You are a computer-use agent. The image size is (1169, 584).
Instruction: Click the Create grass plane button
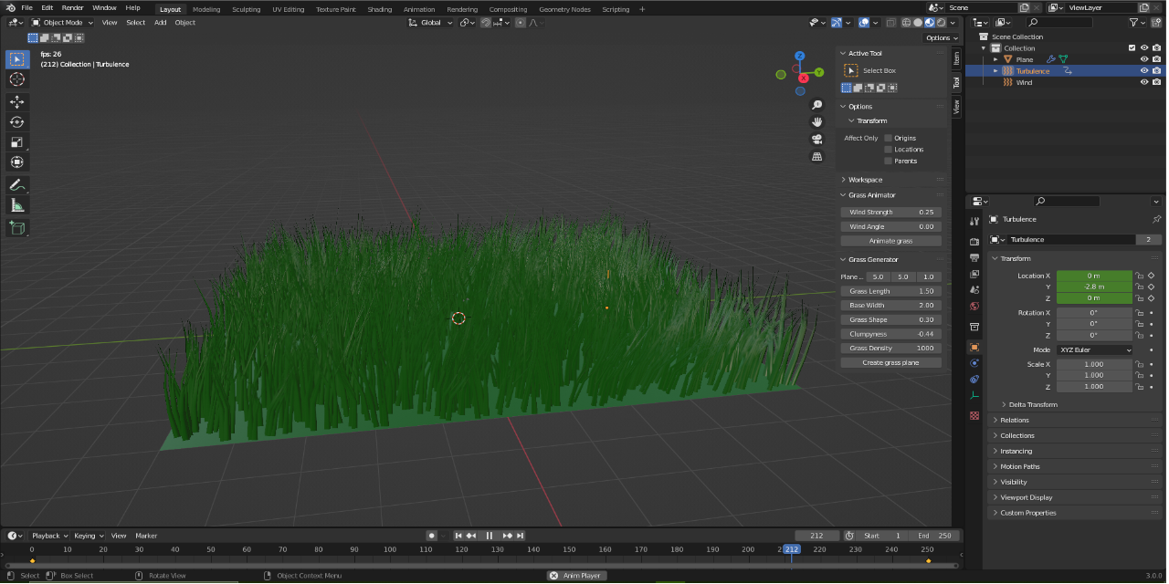(891, 362)
